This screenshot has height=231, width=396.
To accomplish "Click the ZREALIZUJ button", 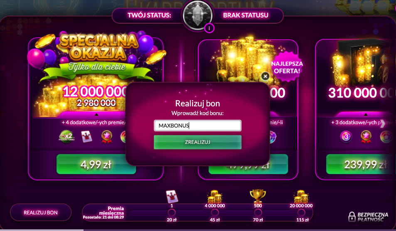I will 197,142.
